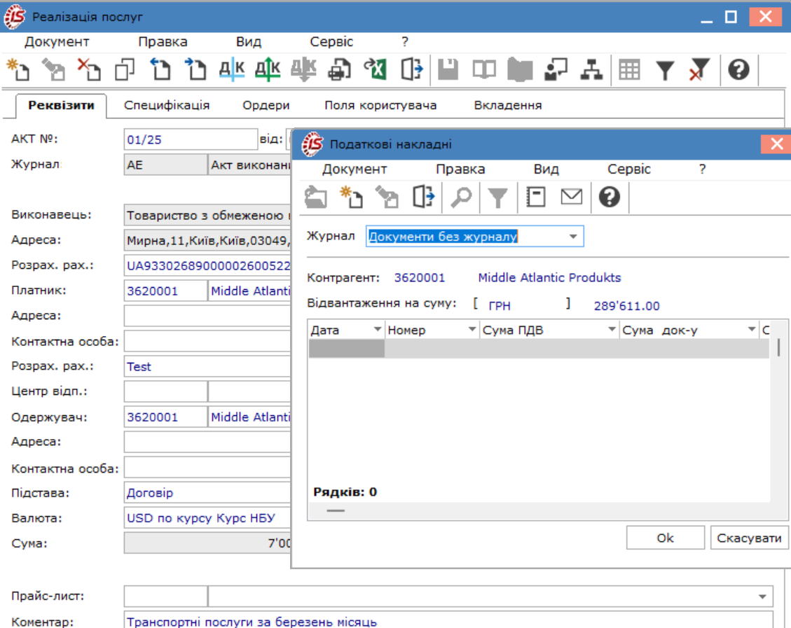Click the save diskette icon in main toolbar

448,69
